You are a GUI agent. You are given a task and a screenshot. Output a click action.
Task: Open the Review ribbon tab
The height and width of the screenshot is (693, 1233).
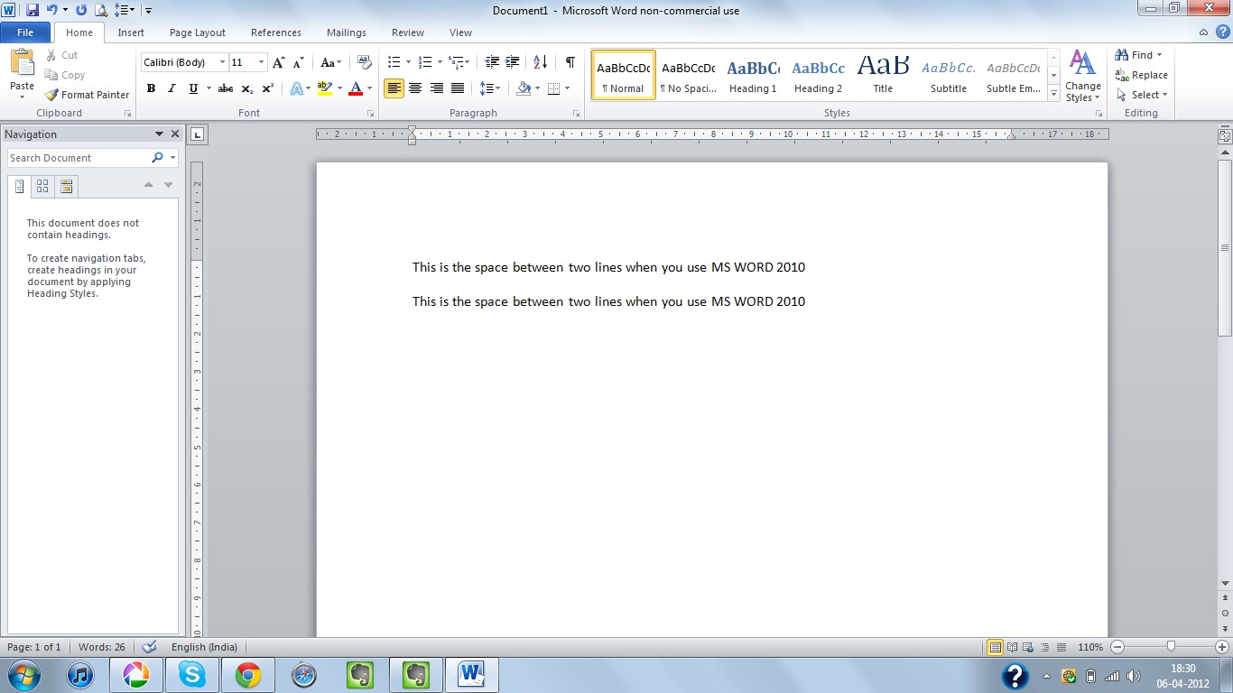407,32
